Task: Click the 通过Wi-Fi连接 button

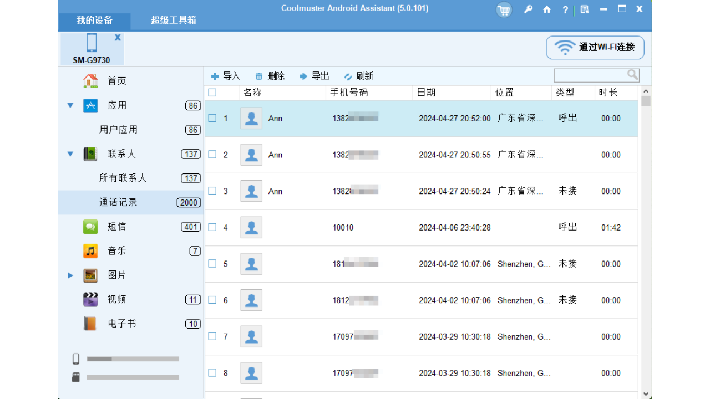Action: point(595,48)
